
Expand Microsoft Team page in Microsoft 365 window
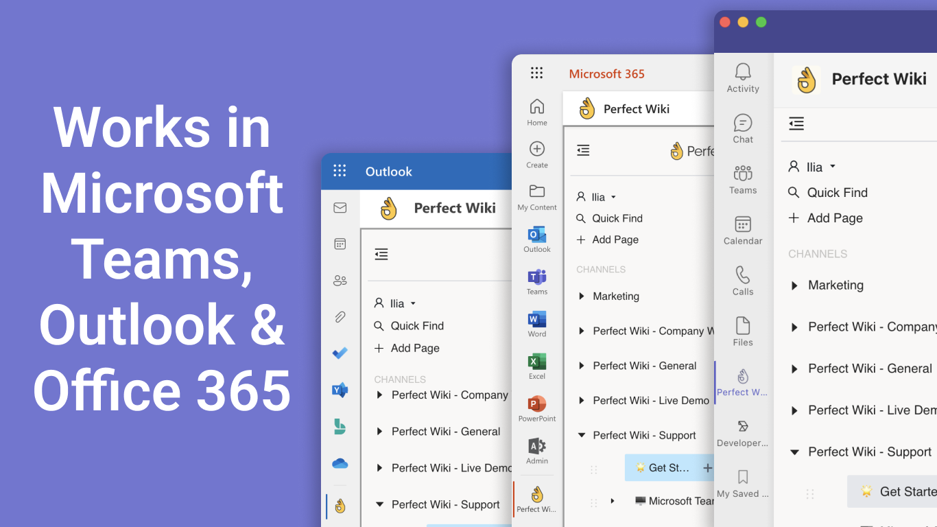(613, 501)
